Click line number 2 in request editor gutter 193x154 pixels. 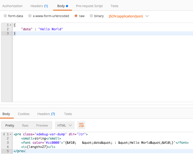click(8, 29)
